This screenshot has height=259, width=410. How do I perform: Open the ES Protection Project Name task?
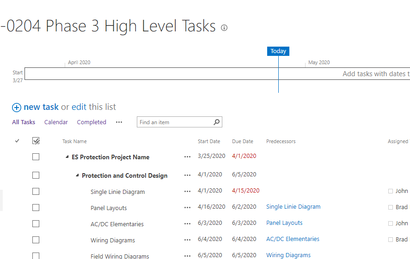coord(110,157)
